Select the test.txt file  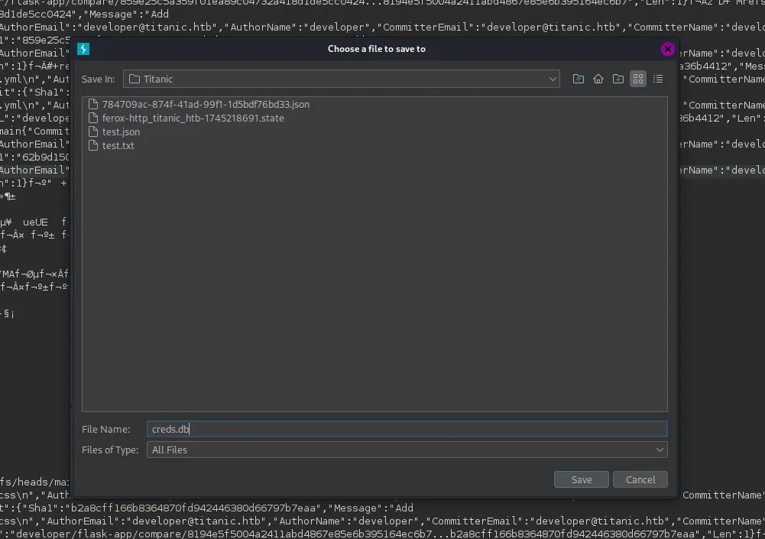[x=118, y=146]
